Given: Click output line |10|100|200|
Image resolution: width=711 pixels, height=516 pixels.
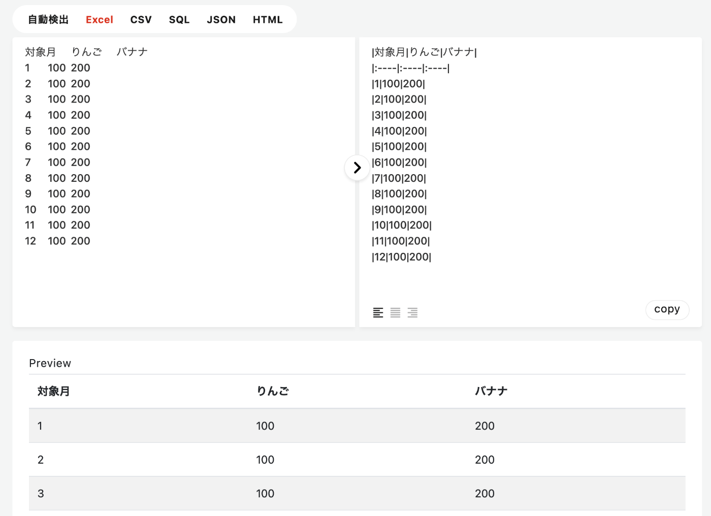Looking at the screenshot, I should (x=401, y=225).
